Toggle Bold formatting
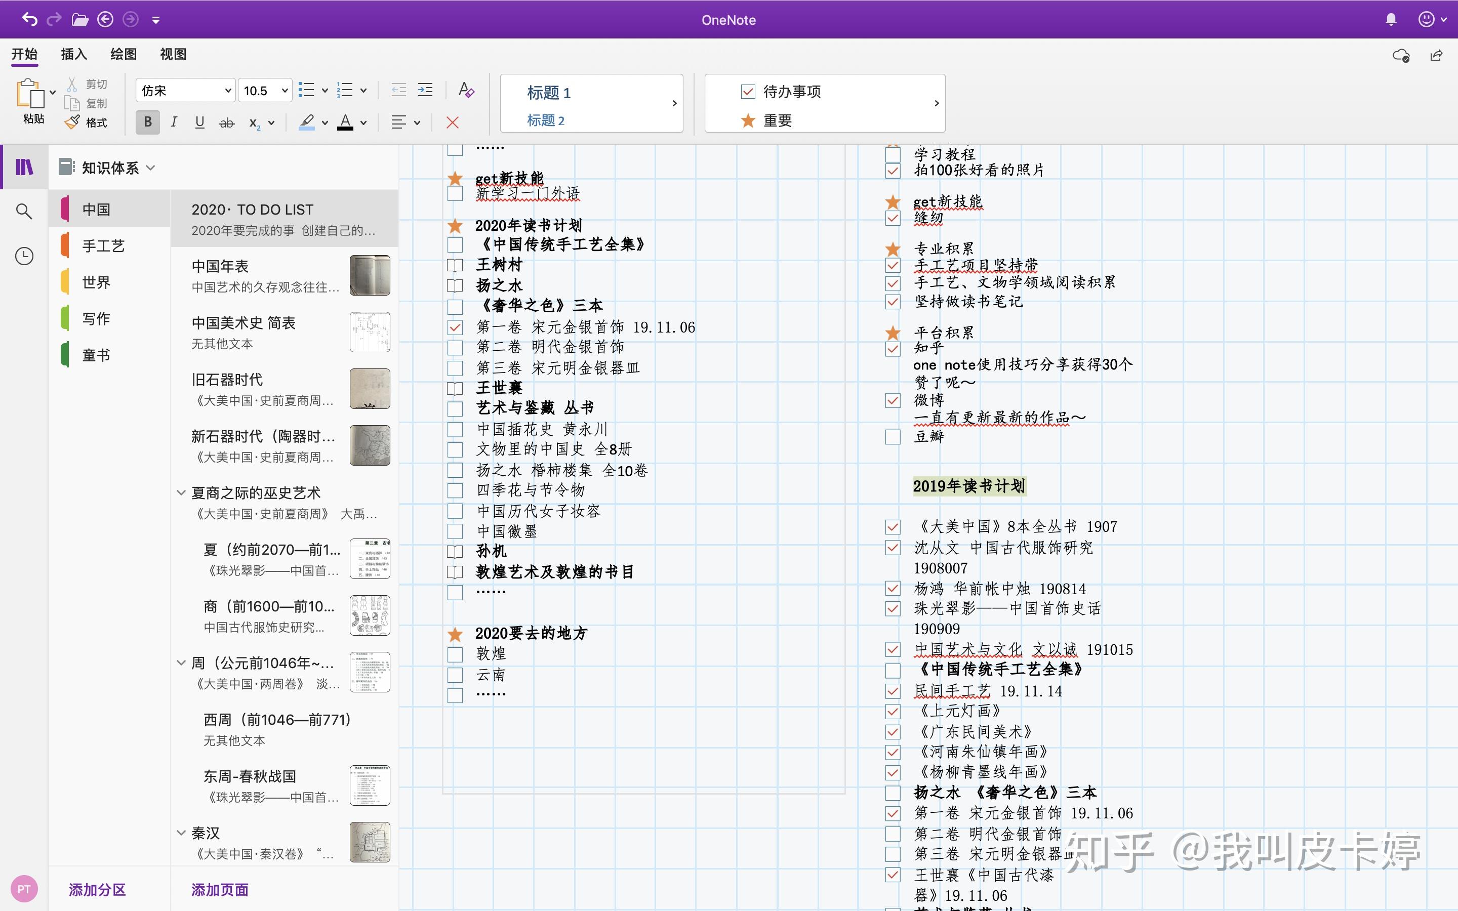Screen dimensions: 1458x911 click(148, 122)
